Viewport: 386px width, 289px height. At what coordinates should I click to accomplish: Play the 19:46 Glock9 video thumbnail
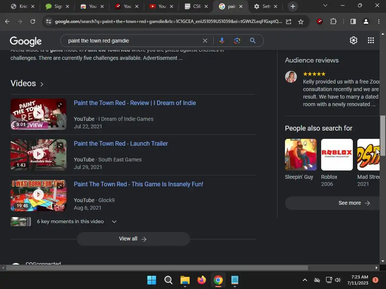[x=38, y=195]
